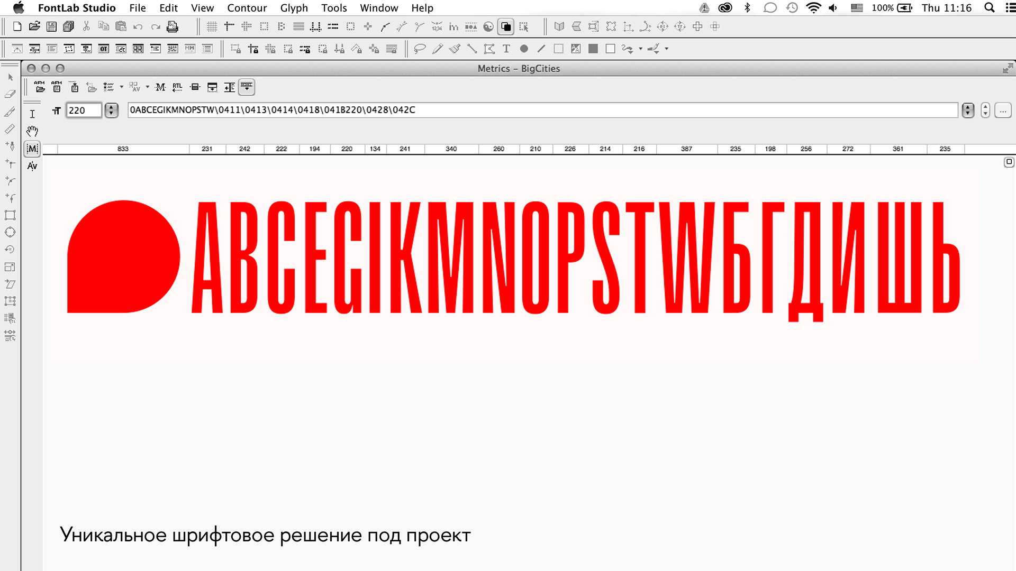The image size is (1016, 571).
Task: Open AFM metrics file icon
Action: (x=40, y=87)
